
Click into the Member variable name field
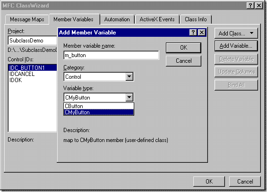(112, 55)
